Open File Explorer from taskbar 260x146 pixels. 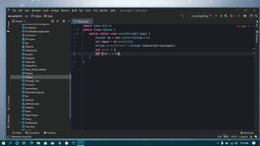(39, 143)
